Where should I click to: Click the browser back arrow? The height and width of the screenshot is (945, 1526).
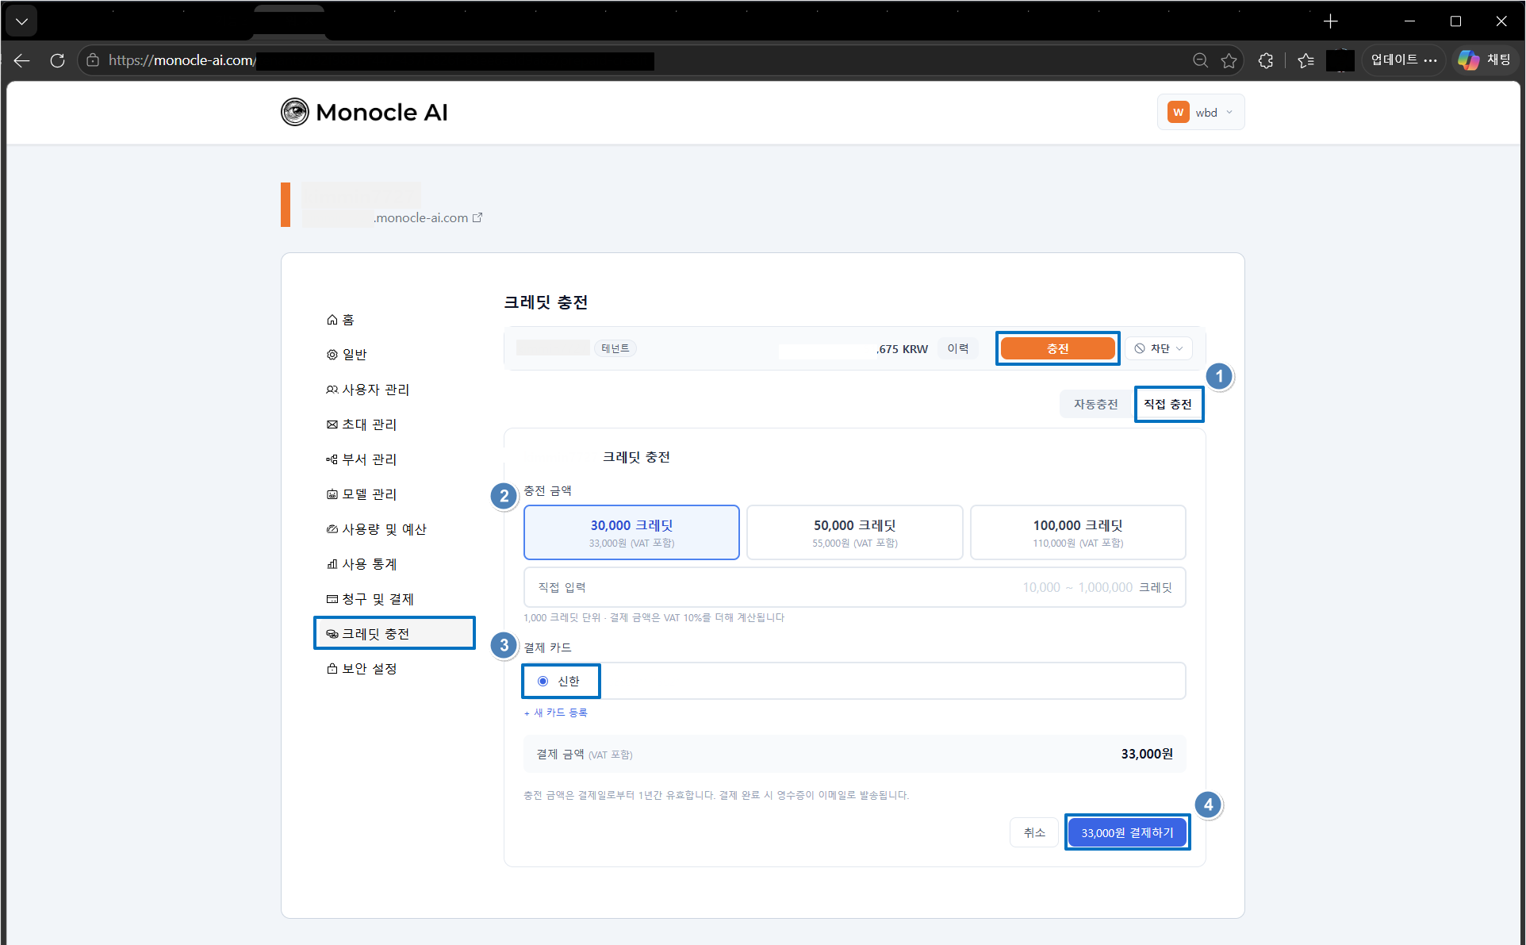click(21, 60)
